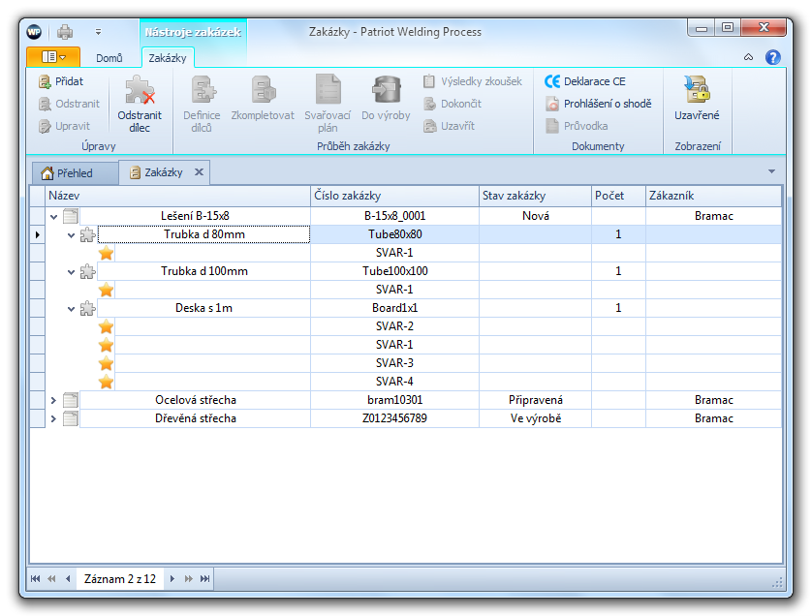
Task: Click the Dokončit command
Action: point(453,104)
